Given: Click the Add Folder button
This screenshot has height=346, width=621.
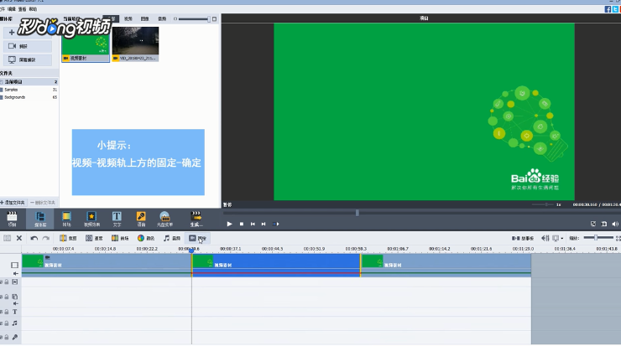Looking at the screenshot, I should click(13, 203).
